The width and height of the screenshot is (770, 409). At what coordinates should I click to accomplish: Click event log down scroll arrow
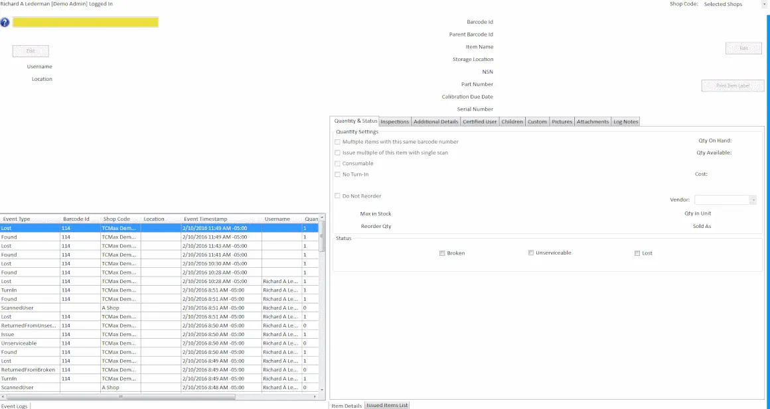coord(323,390)
